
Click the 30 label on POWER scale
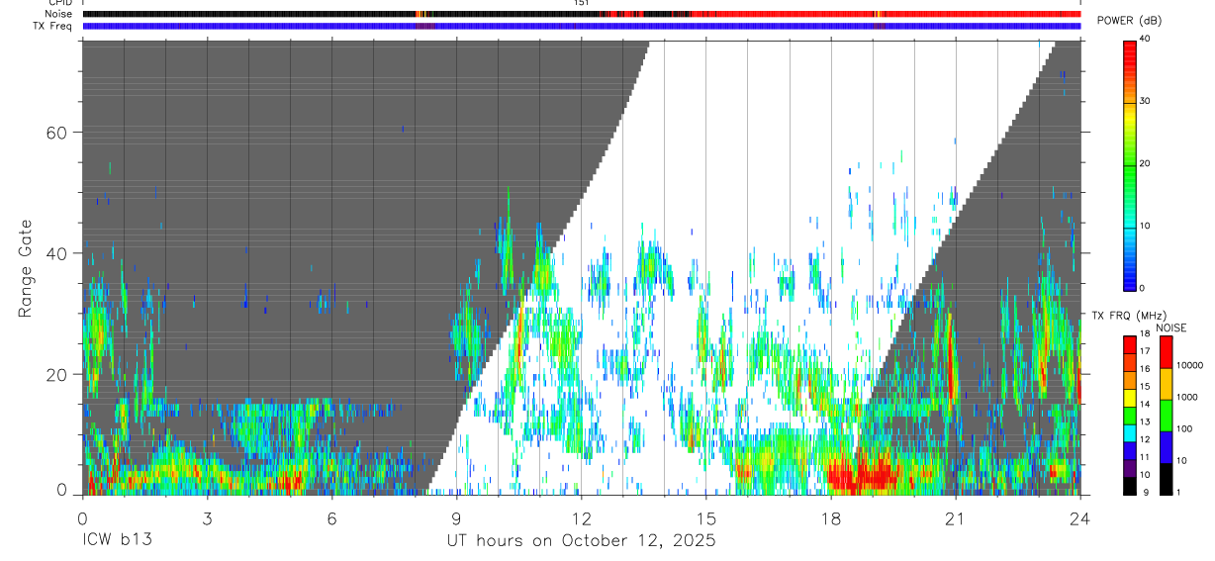(x=1147, y=102)
